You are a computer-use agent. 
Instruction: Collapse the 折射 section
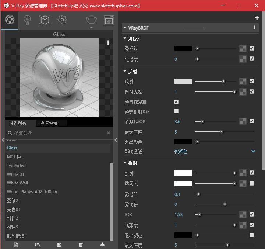(125, 163)
